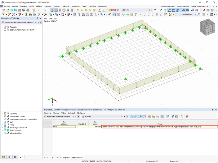Screen dimensions: 218x163
Task: Switch to the Navigator display eye tab
Action: (9, 157)
